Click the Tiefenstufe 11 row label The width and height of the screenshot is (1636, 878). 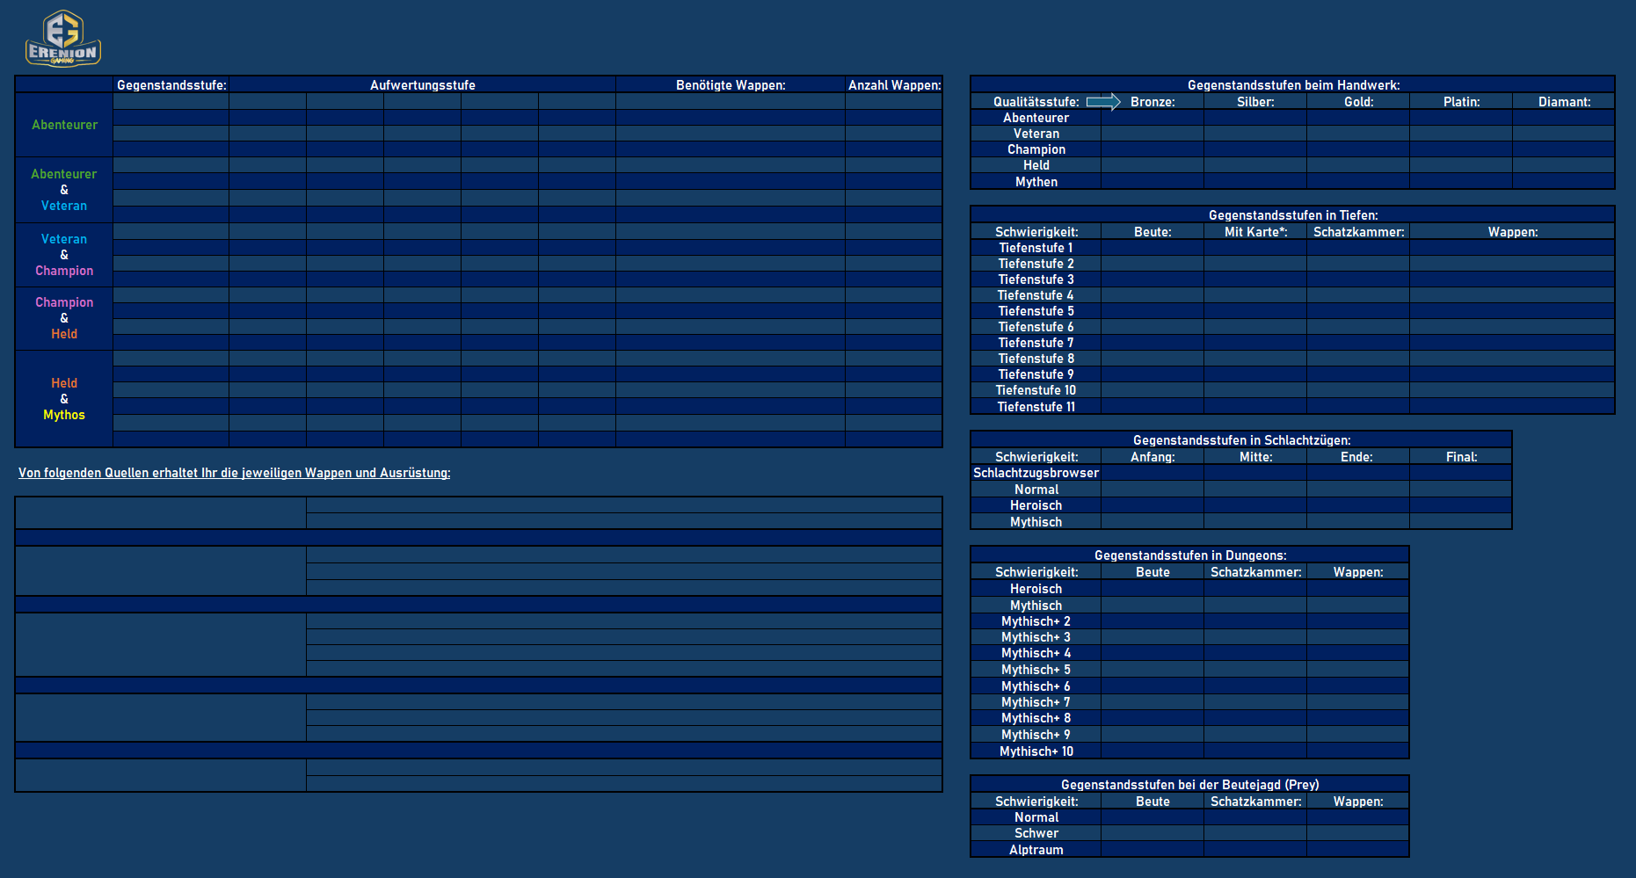(x=1036, y=407)
